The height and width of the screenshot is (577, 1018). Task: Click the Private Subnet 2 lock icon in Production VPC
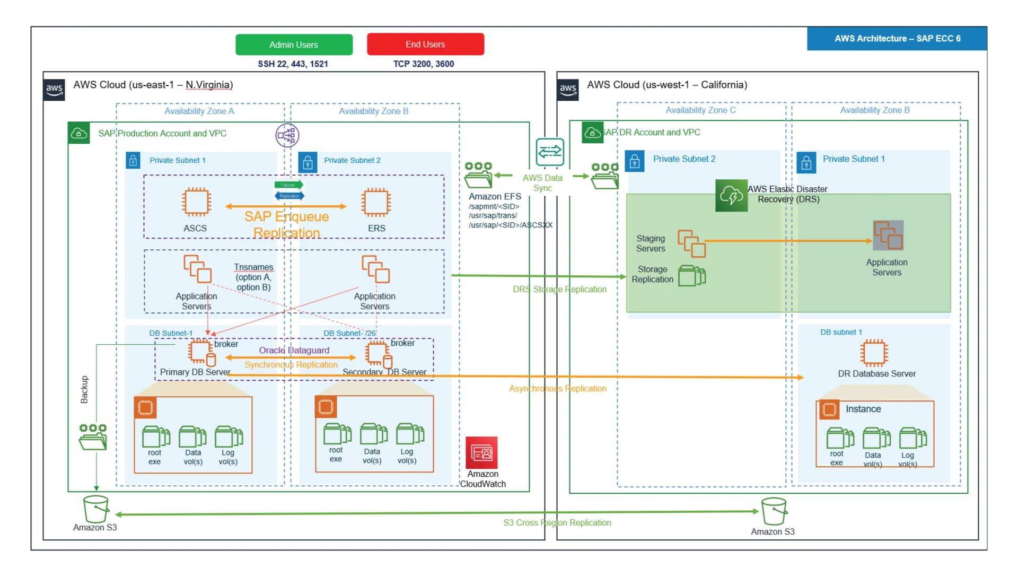[x=308, y=162]
